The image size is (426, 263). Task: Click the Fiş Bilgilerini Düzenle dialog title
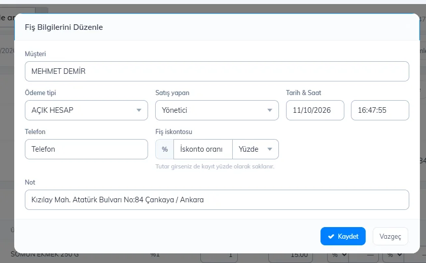click(x=64, y=27)
